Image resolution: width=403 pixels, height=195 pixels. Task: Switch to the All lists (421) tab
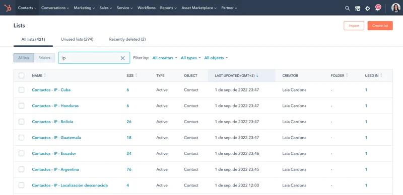click(33, 40)
